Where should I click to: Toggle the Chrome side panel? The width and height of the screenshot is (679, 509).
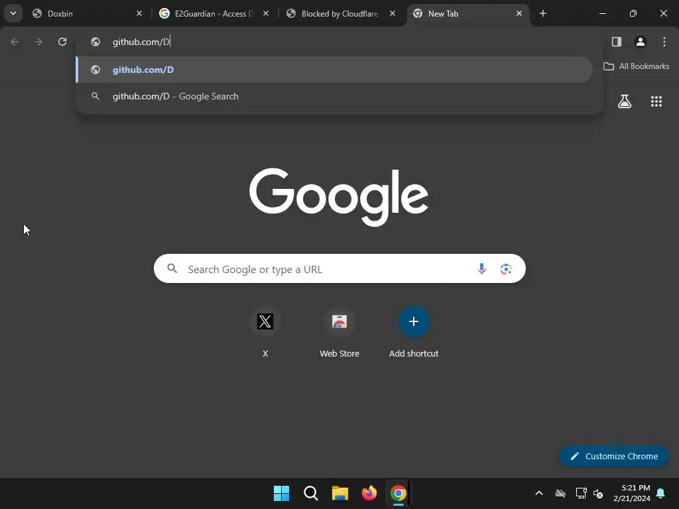point(617,42)
